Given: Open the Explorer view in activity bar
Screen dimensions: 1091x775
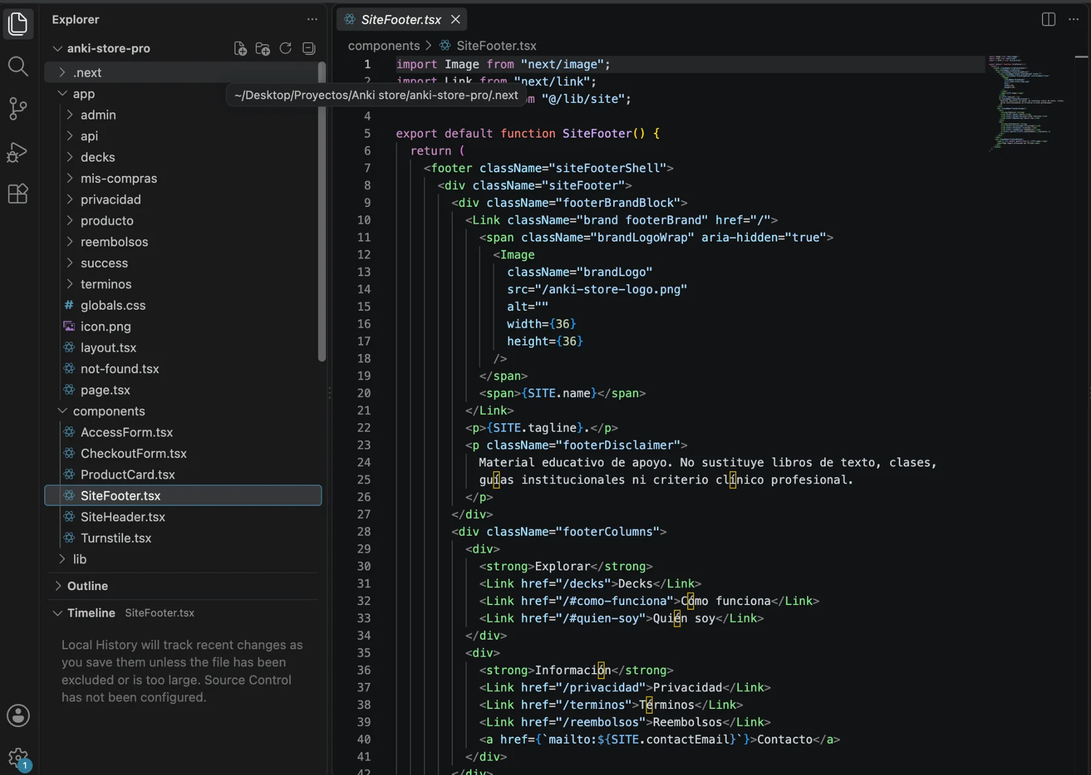Looking at the screenshot, I should tap(18, 24).
